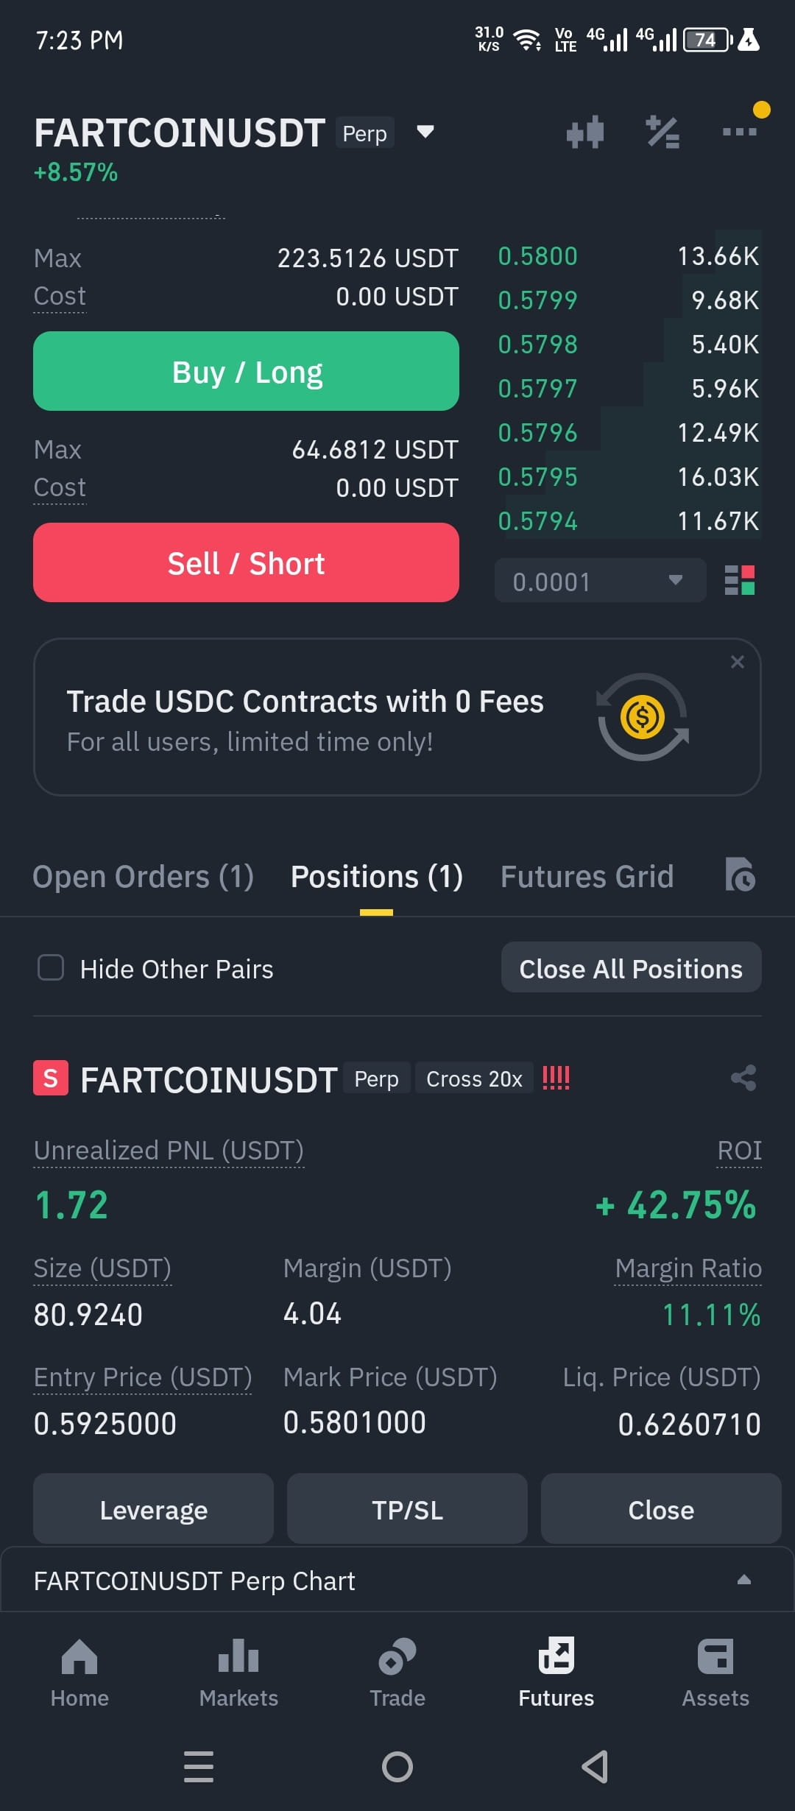Share the FARTCOINUSDT position
The height and width of the screenshot is (1811, 795).
(x=743, y=1079)
